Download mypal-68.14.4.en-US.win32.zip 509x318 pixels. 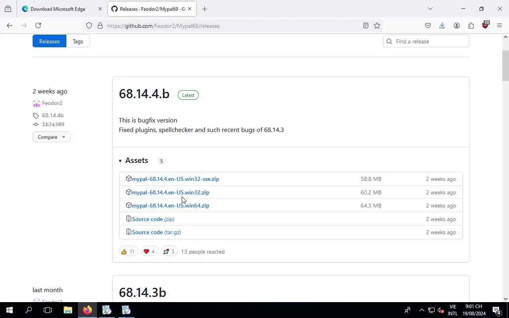tap(171, 192)
